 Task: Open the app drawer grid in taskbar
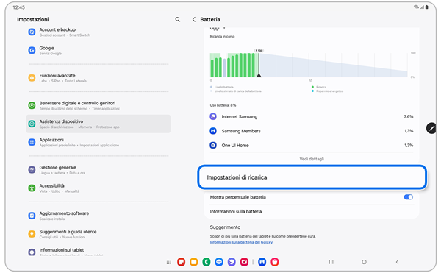pyautogui.click(x=169, y=262)
